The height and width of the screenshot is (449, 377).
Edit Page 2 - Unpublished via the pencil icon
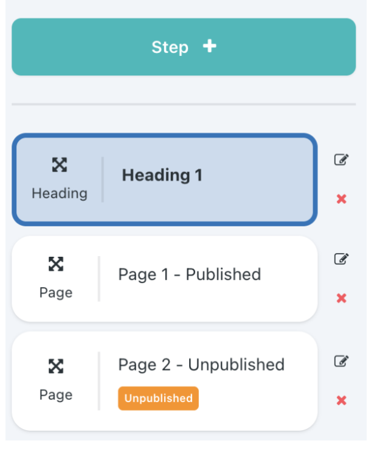(x=342, y=361)
